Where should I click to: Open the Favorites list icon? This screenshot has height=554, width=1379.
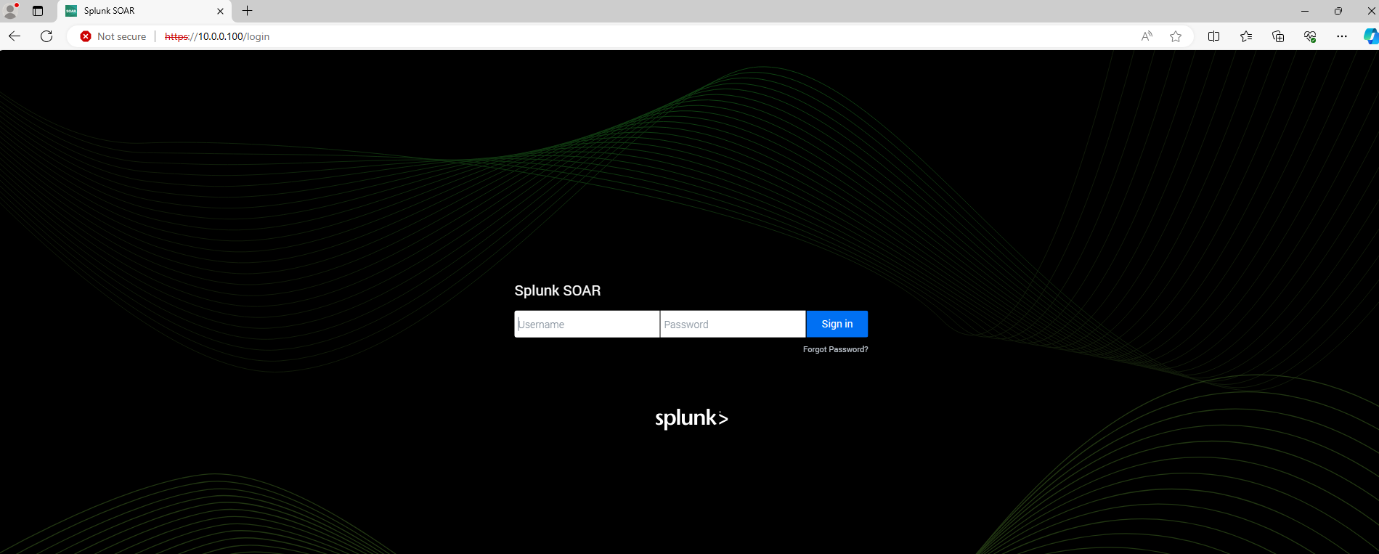pos(1246,36)
